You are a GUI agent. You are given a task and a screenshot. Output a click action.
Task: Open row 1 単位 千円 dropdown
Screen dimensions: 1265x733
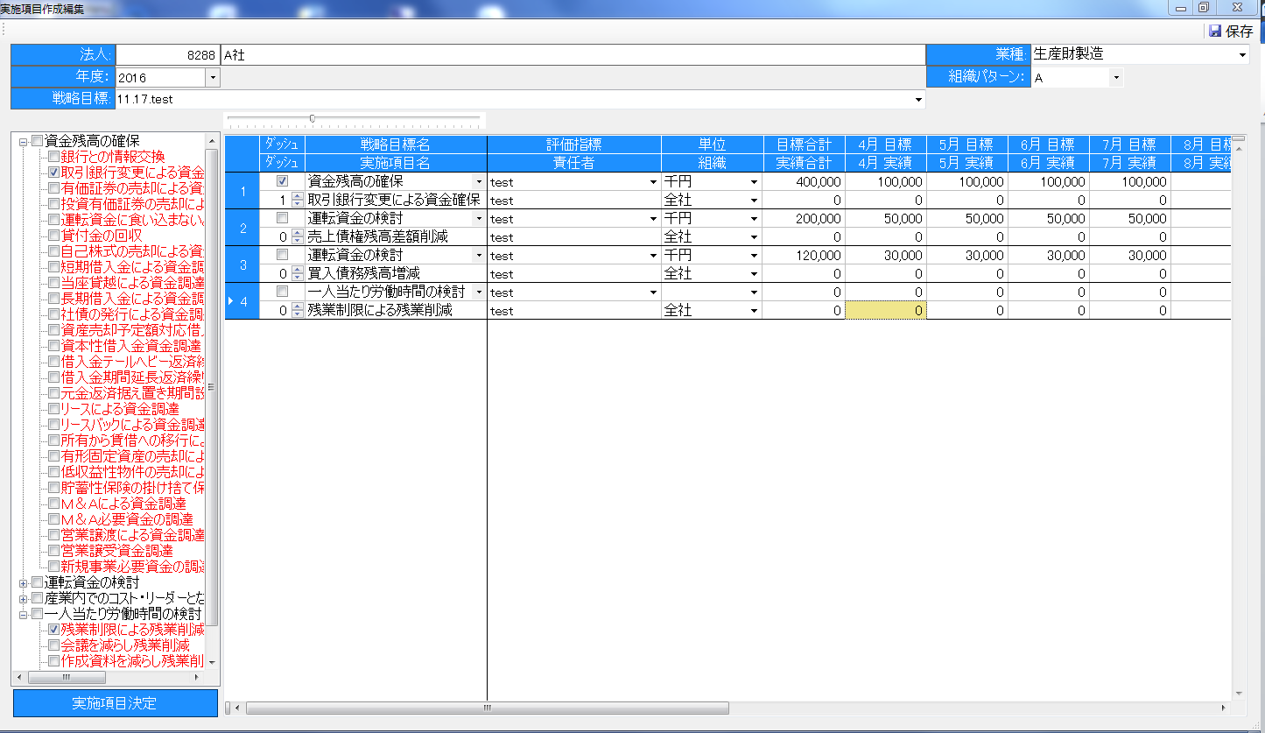754,182
